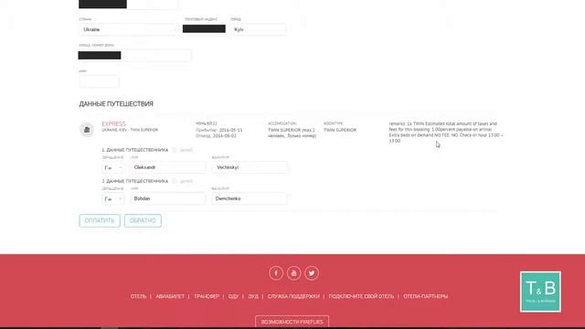Image resolution: width=585 pixels, height=329 pixels.
Task: Click the ОБРАТНО button
Action: click(143, 221)
